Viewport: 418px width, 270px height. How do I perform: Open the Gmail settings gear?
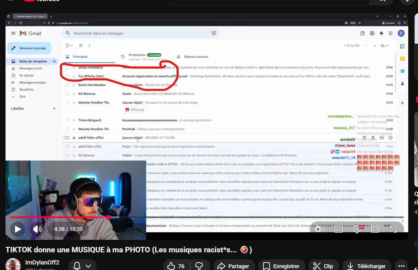372,33
